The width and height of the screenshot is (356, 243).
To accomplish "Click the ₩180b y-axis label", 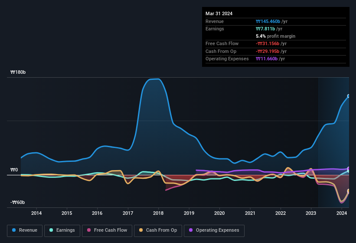I will [18, 72].
